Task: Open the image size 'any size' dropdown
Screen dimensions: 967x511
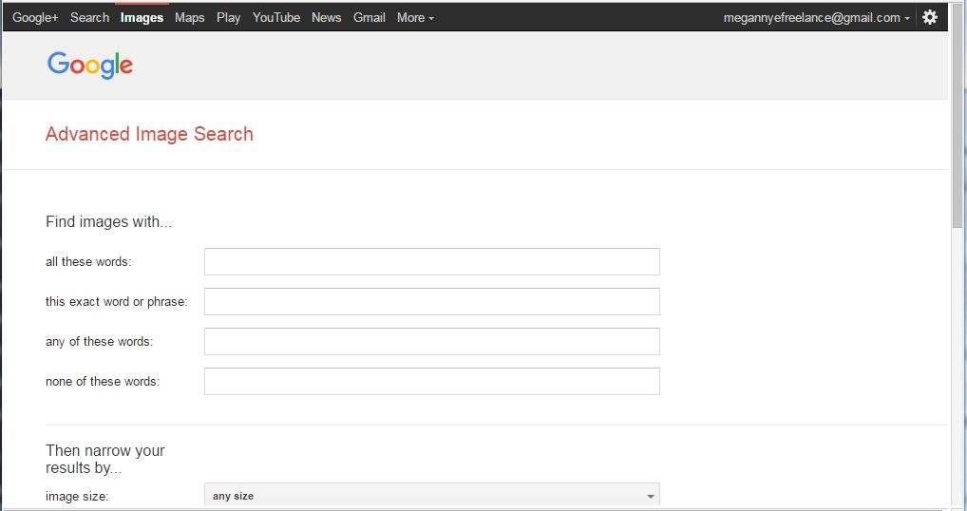Action: [431, 496]
